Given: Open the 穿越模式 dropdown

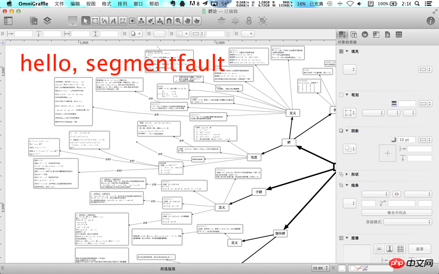Looking at the screenshot, I should pos(407,222).
